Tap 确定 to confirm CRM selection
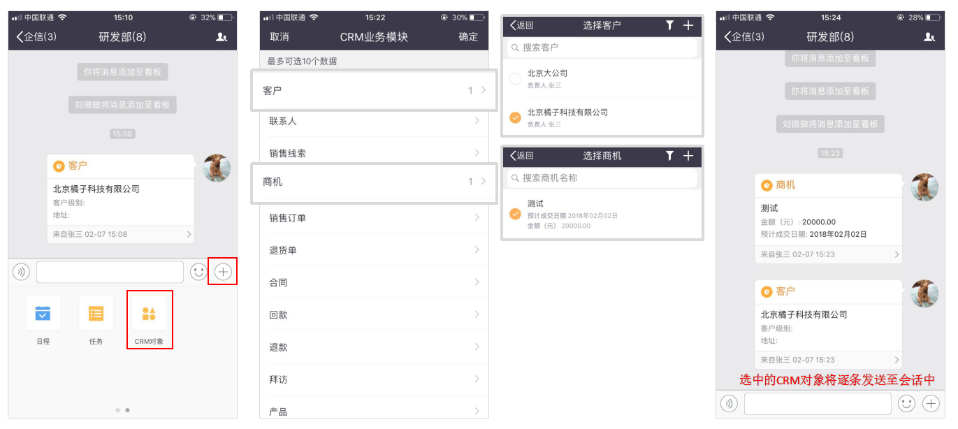 468,37
